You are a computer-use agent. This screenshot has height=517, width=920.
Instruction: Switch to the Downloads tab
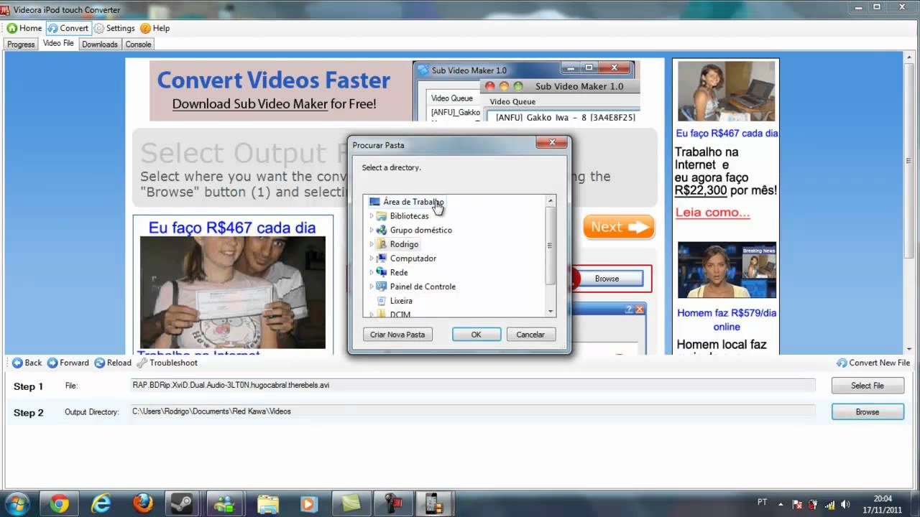coord(99,45)
